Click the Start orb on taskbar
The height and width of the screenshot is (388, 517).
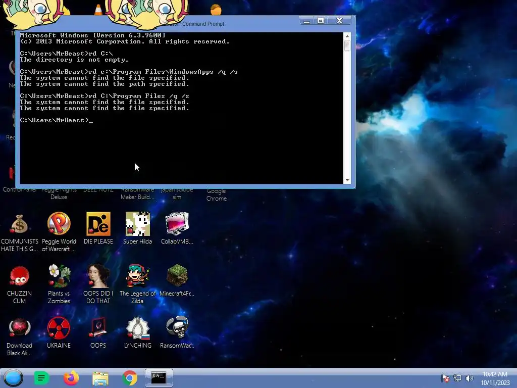pos(13,378)
